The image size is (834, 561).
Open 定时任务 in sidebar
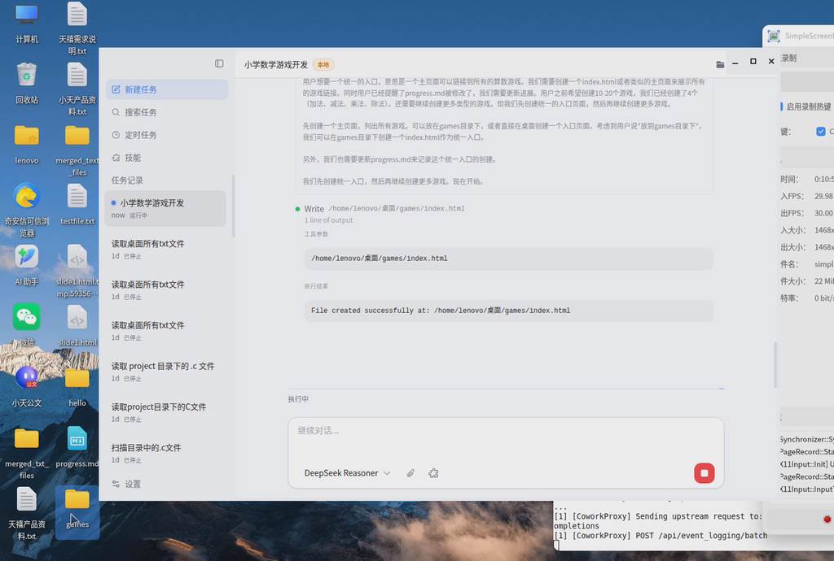[140, 135]
